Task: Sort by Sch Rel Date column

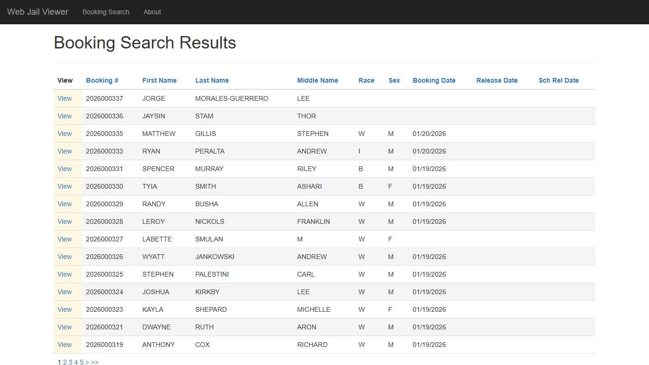Action: [x=559, y=80]
